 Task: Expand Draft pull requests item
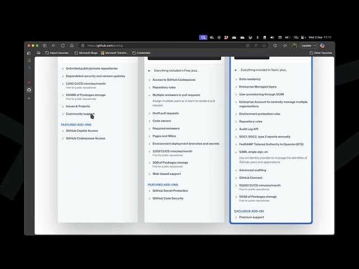pyautogui.click(x=163, y=113)
